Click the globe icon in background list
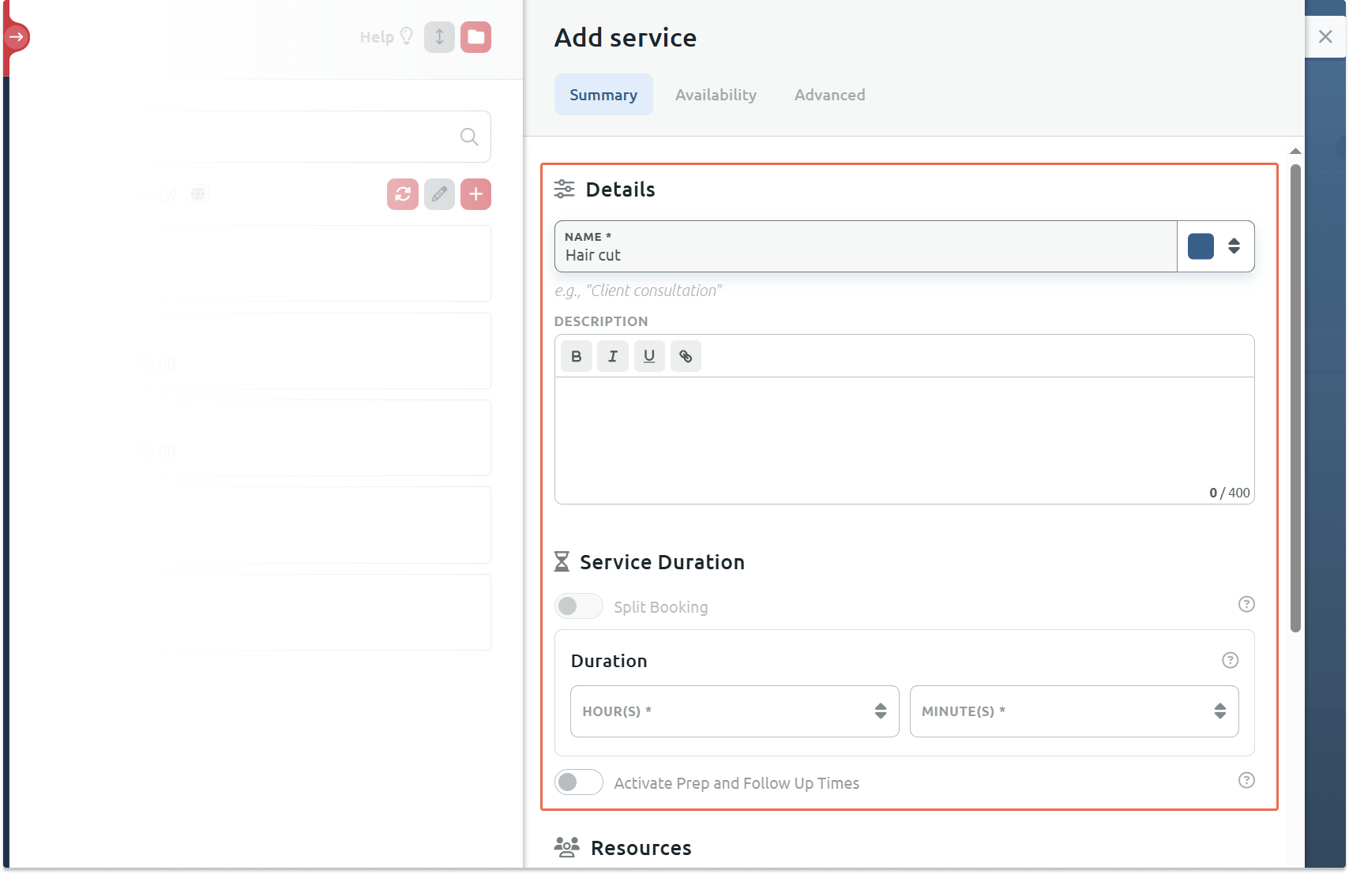1349x874 pixels. 198,194
